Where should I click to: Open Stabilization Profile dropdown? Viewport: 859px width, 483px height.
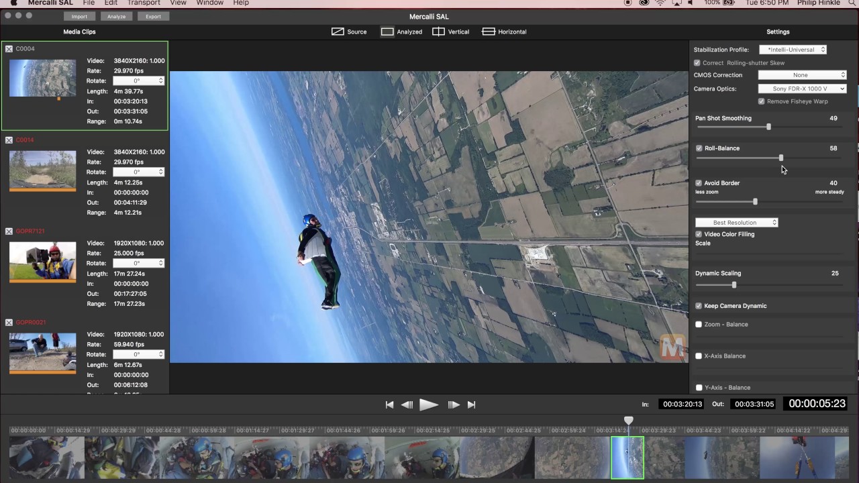point(793,50)
